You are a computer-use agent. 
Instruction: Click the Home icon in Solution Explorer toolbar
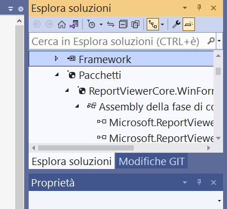(x=62, y=24)
